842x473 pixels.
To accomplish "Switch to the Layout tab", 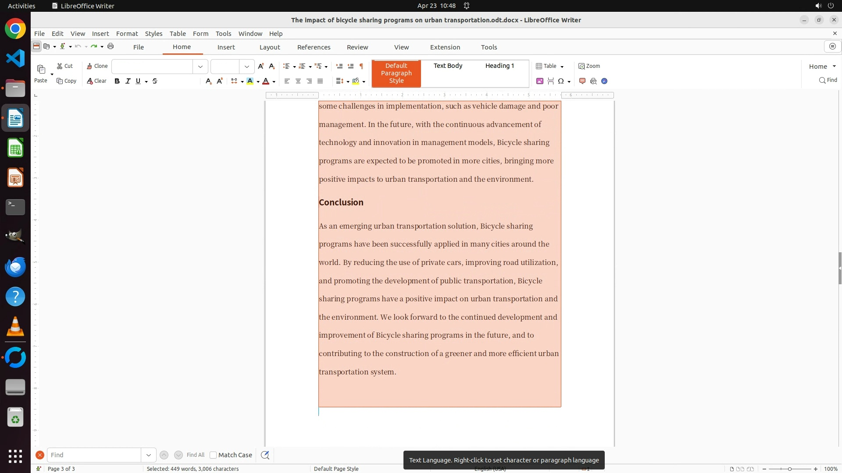I will [269, 47].
